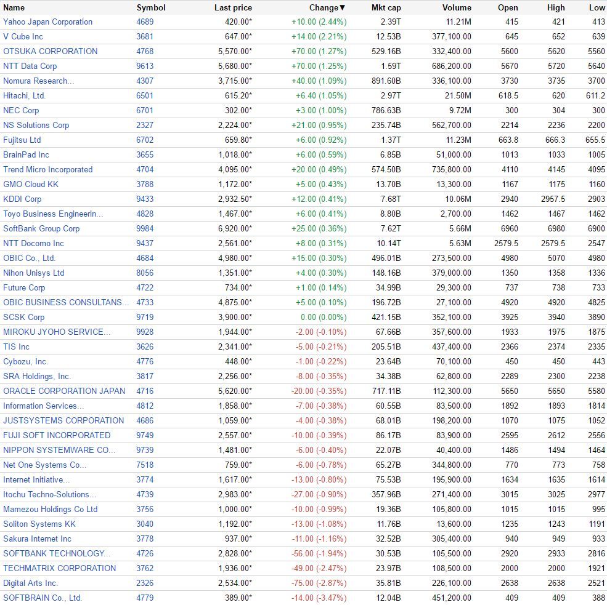Sort by Volume column header
This screenshot has height=605, width=607.
pos(457,8)
